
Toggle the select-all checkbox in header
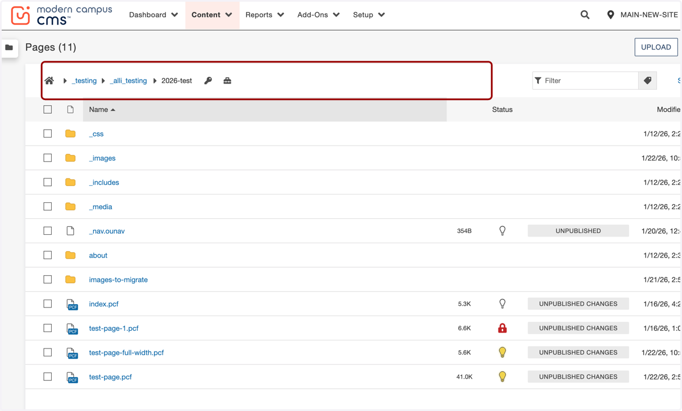click(x=48, y=110)
